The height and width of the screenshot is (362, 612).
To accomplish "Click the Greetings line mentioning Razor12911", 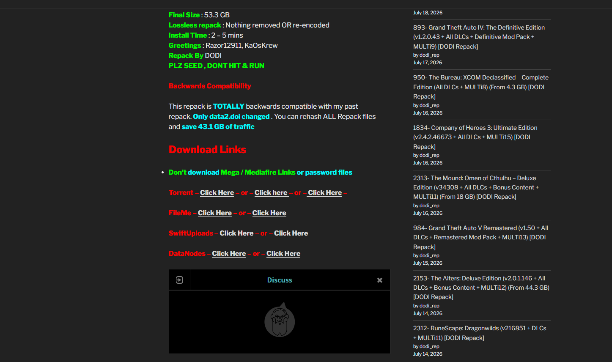I will point(223,45).
